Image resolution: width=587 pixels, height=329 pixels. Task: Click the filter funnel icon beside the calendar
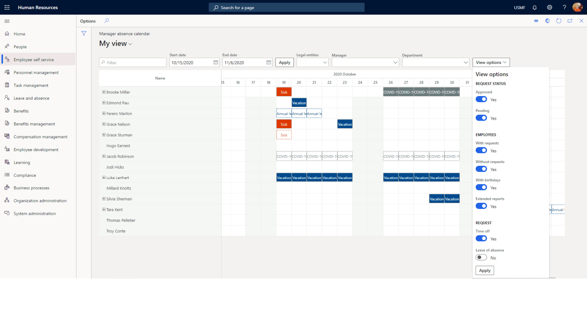point(84,33)
